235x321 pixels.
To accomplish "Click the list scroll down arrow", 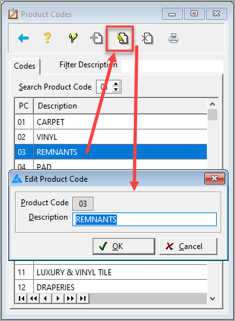I will click(x=213, y=298).
